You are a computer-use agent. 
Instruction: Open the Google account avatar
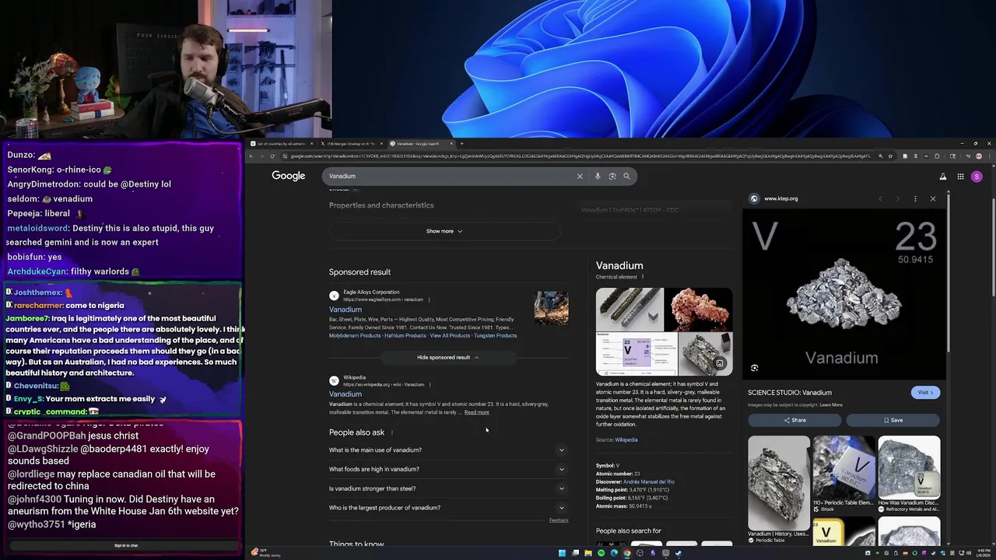tap(977, 177)
